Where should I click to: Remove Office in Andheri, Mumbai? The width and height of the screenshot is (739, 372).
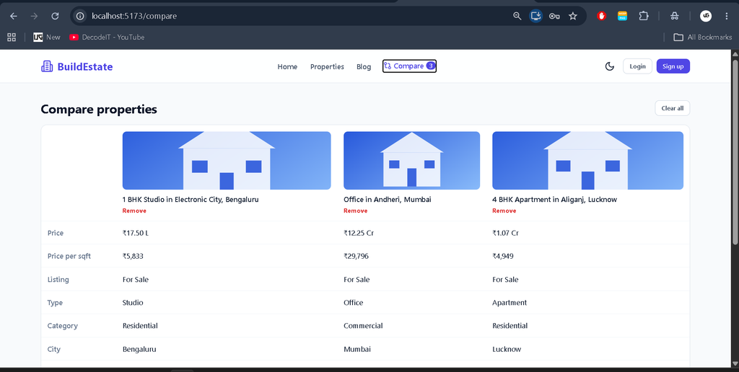coord(355,211)
